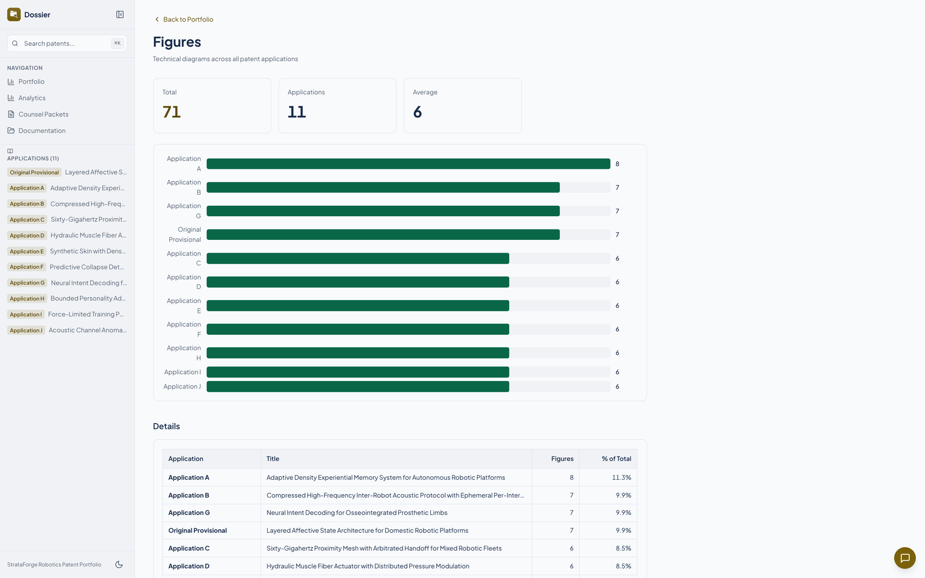The image size is (925, 578).
Task: Click the Details heading
Action: point(166,427)
